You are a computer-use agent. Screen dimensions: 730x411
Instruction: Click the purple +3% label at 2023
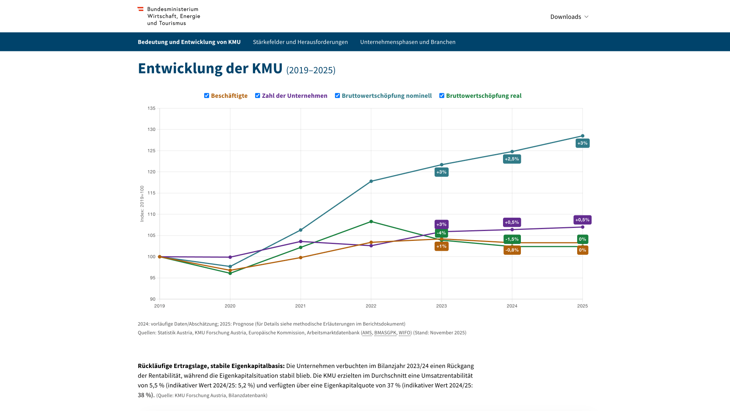pyautogui.click(x=441, y=224)
